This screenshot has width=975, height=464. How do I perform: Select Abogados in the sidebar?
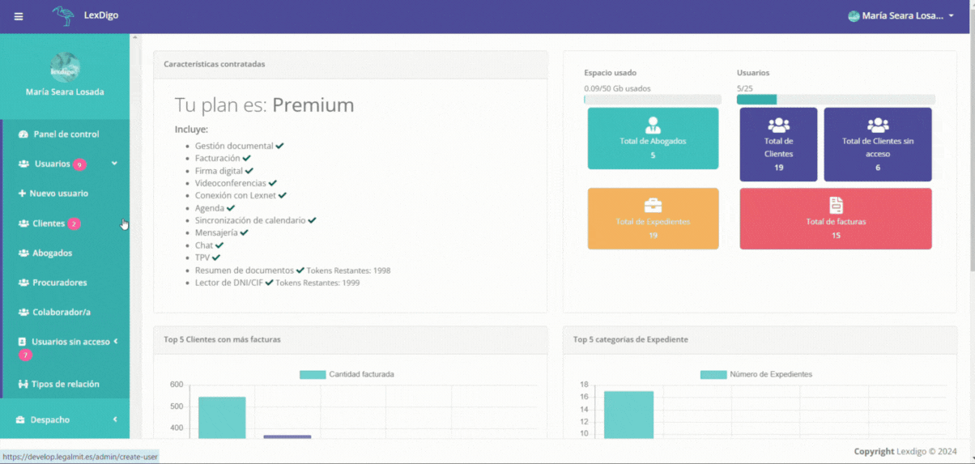click(x=52, y=253)
